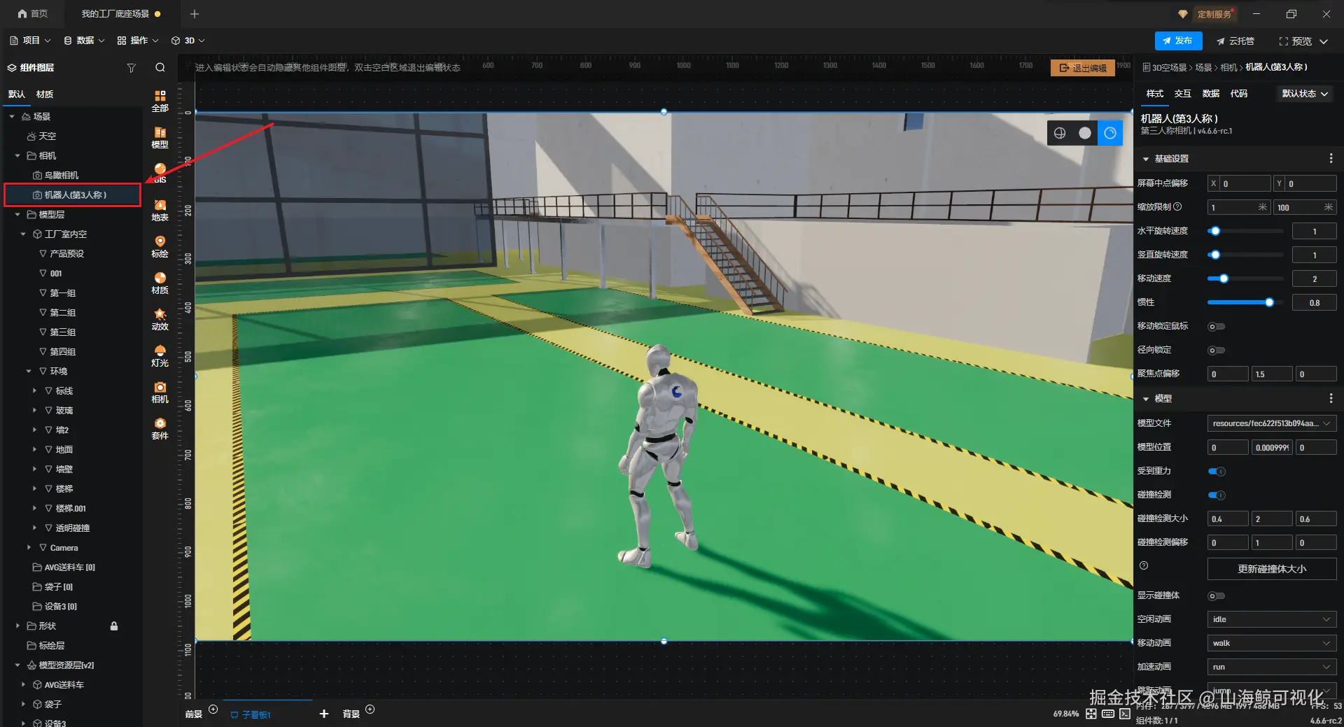Toggle 显示碰撞体 switch

(x=1217, y=596)
